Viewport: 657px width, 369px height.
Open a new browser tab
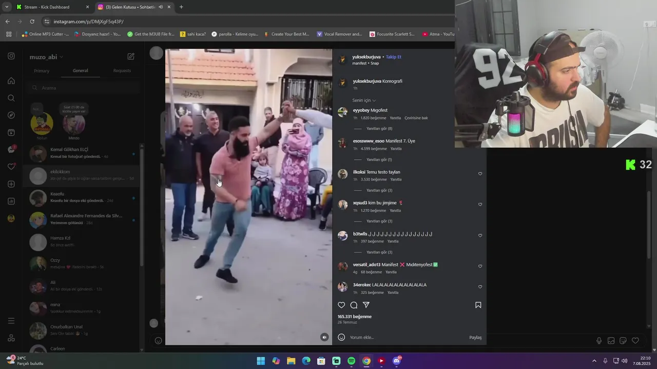point(181,7)
